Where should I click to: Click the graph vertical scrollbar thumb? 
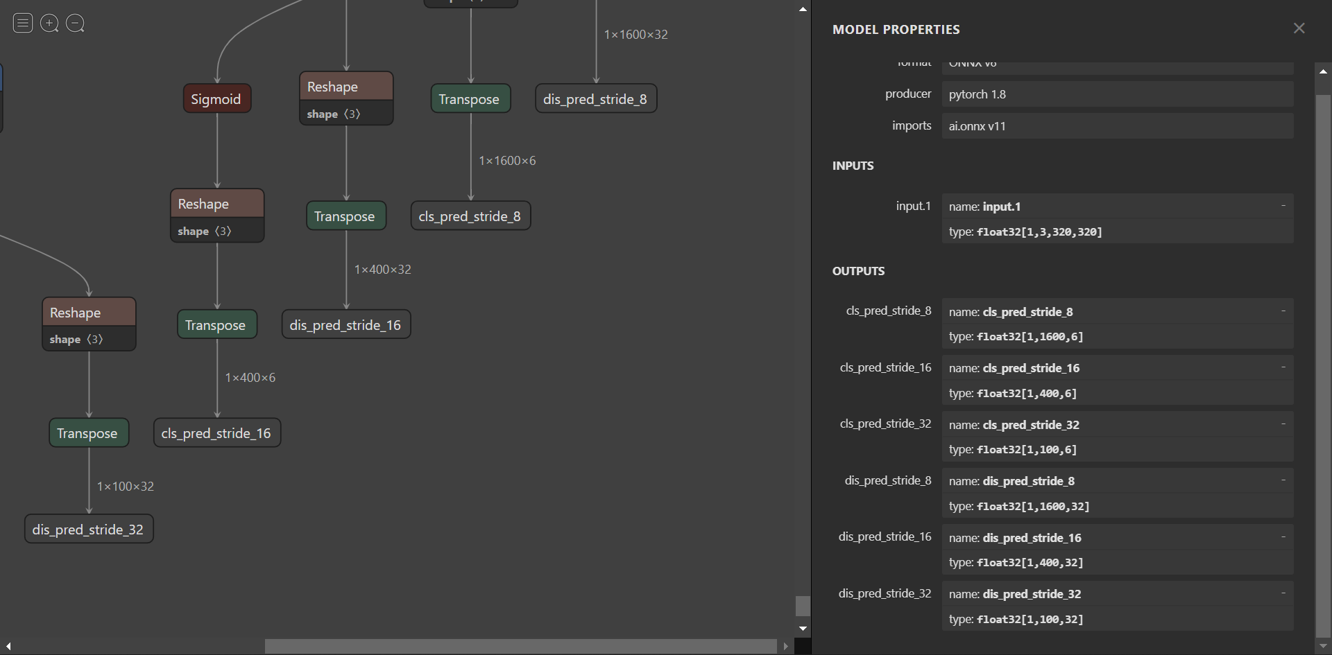point(803,606)
